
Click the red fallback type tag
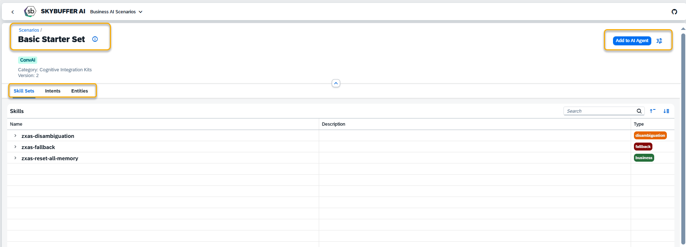point(643,147)
